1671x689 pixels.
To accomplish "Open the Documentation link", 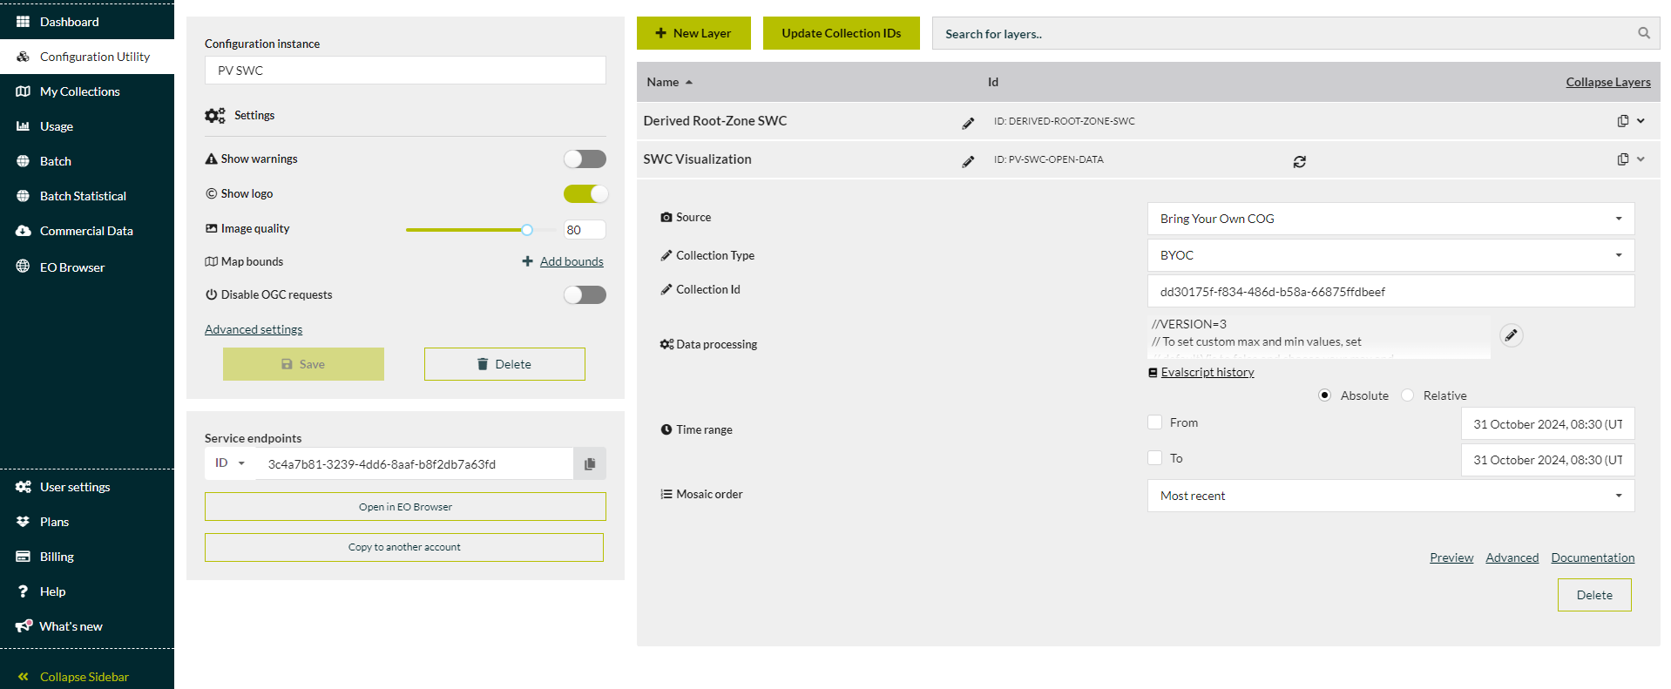I will (x=1593, y=557).
